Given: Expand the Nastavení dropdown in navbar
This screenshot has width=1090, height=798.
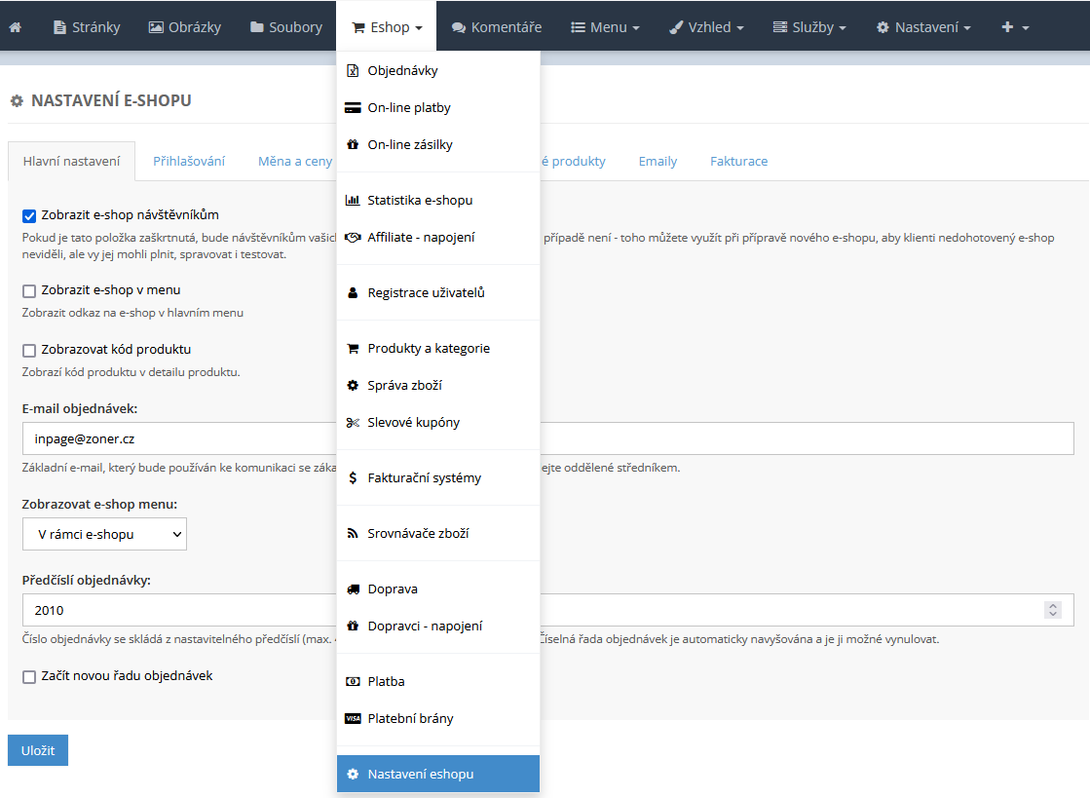Looking at the screenshot, I should (x=922, y=27).
